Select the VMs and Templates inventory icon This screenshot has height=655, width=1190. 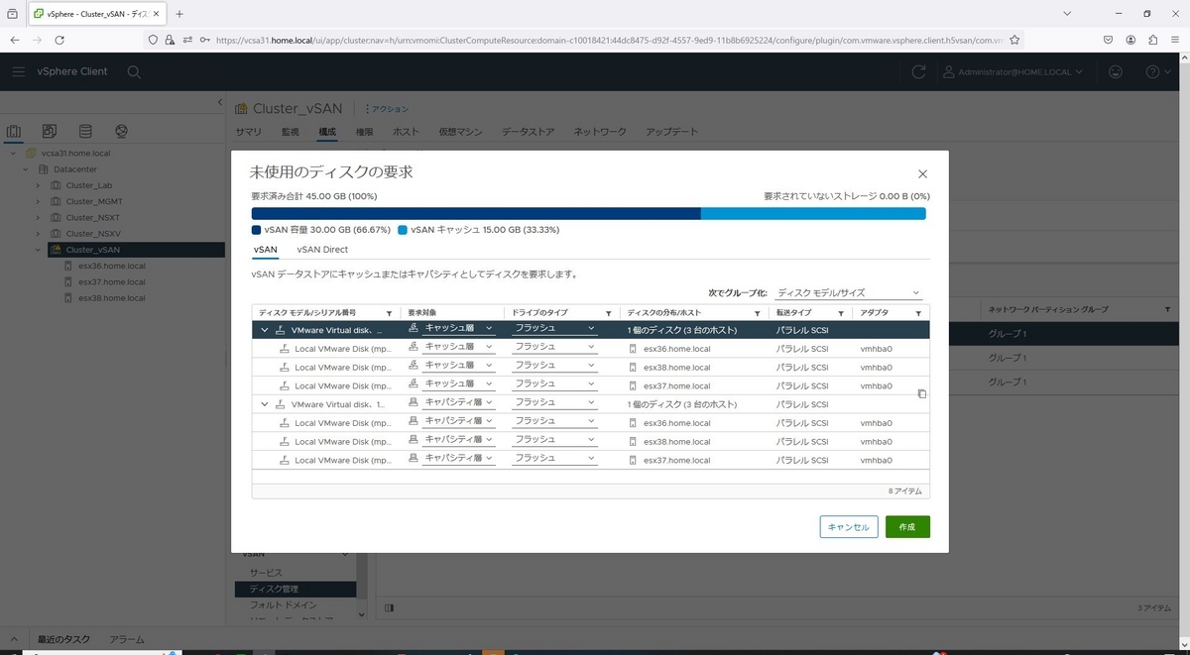click(50, 131)
